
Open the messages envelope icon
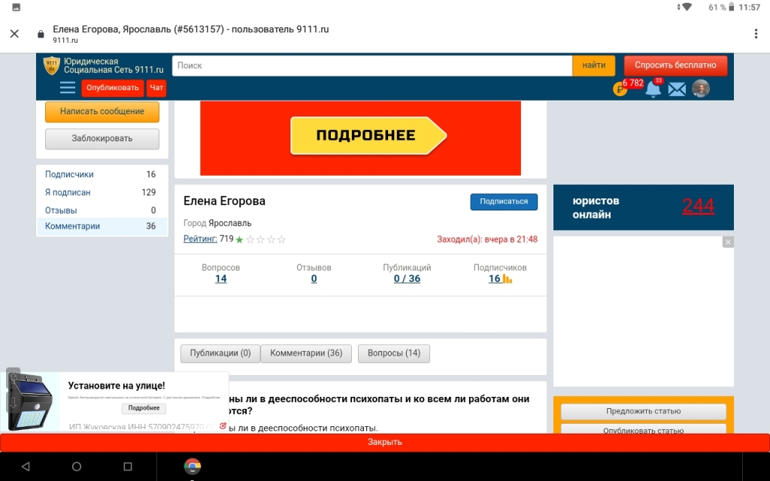(677, 89)
